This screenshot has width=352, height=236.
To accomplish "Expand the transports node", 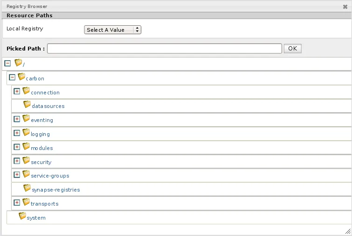I will click(x=17, y=202).
